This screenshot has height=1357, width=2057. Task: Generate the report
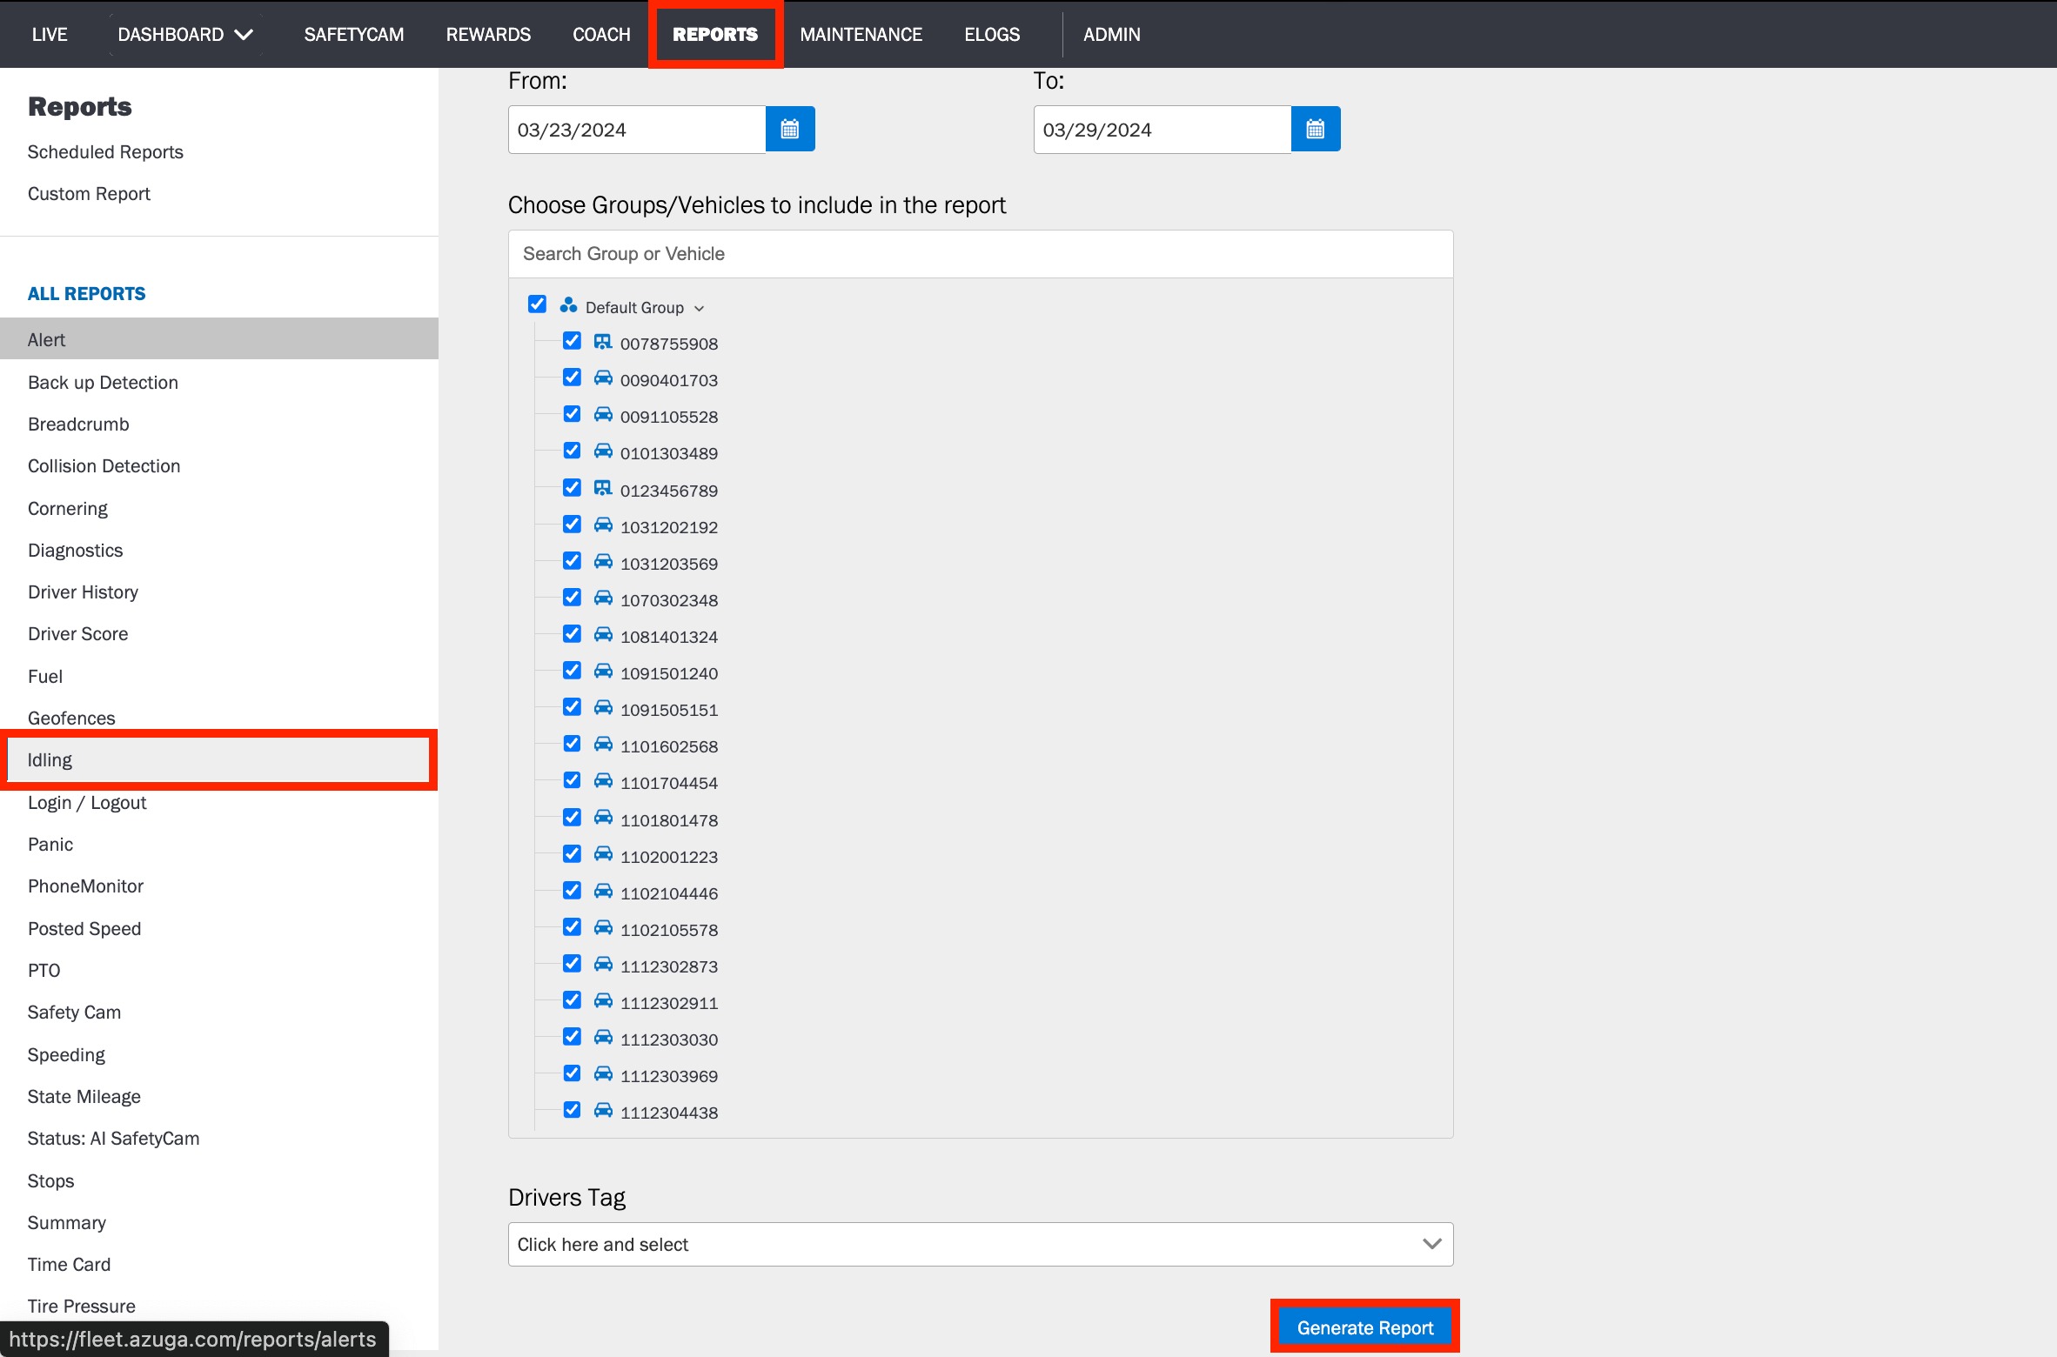(1365, 1327)
